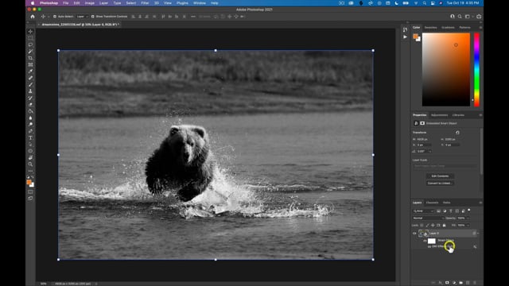Select the Move tool in the toolbar
Viewport: 509px width, 286px height.
(x=30, y=32)
